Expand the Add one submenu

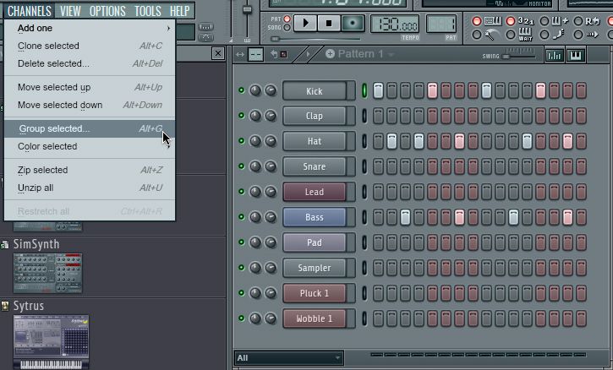pos(90,28)
